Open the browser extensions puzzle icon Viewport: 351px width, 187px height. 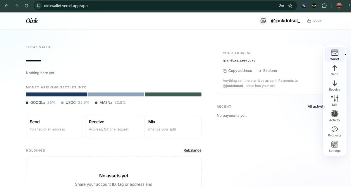pos(324,6)
